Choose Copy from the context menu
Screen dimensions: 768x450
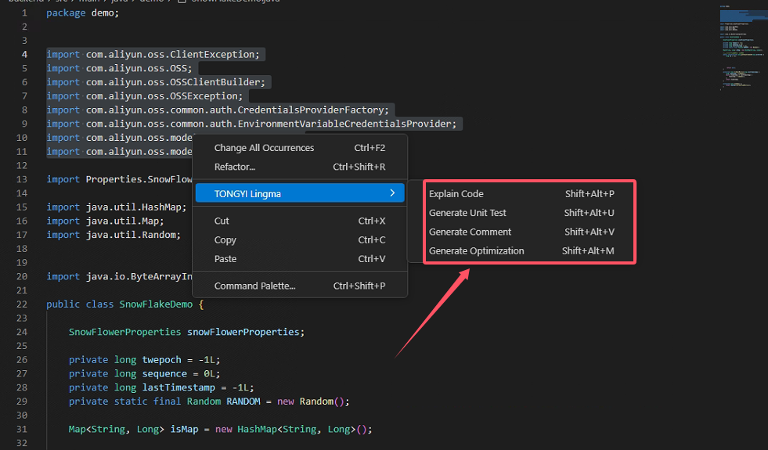pos(300,240)
